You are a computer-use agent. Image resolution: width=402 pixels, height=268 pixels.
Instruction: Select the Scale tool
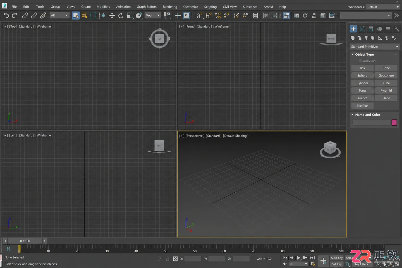130,16
